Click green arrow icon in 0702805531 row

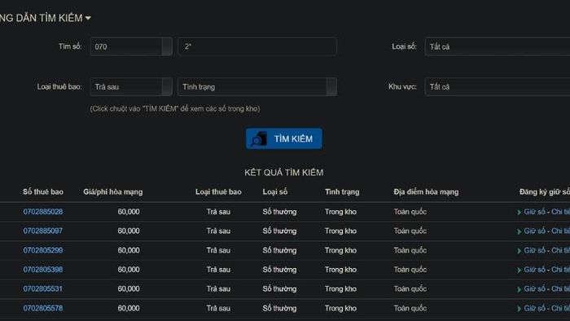point(520,289)
